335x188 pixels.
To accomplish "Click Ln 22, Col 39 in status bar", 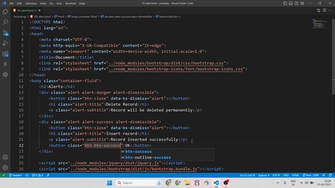I will point(248,175).
